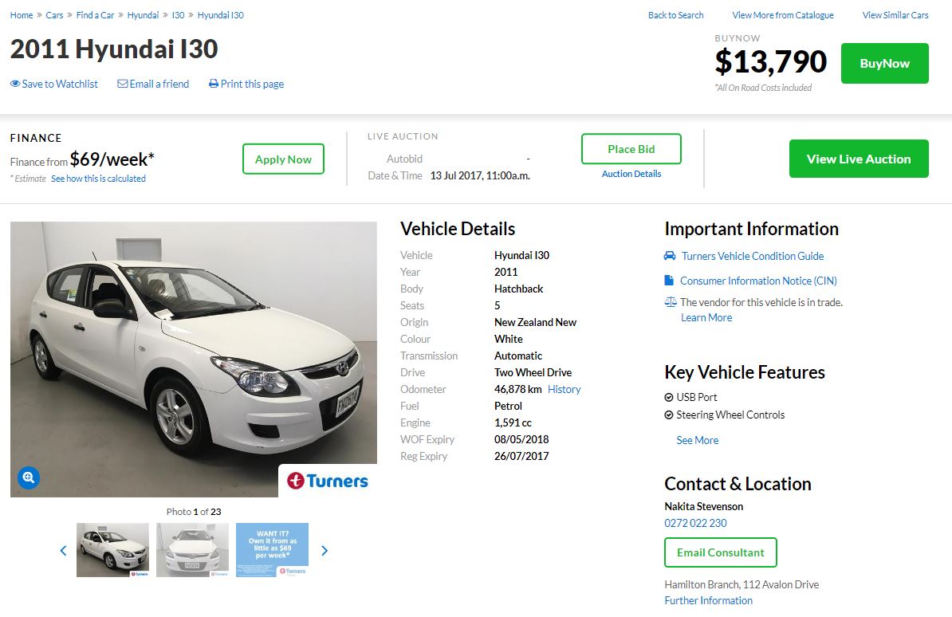Call consultant phone number 0272 022 230
Viewport: 952px width, 617px height.
coord(695,523)
